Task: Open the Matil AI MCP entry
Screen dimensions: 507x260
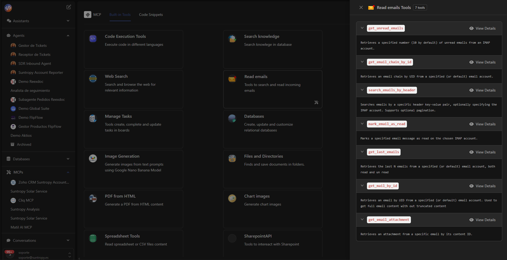Action: coord(21,227)
